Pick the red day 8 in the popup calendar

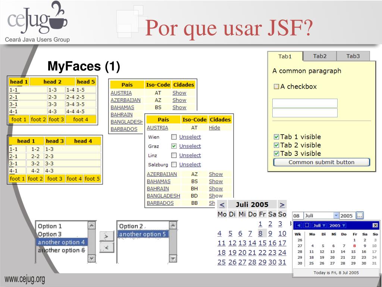354,246
